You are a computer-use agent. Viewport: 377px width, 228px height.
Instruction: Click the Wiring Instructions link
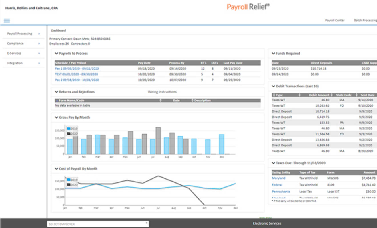point(162,92)
